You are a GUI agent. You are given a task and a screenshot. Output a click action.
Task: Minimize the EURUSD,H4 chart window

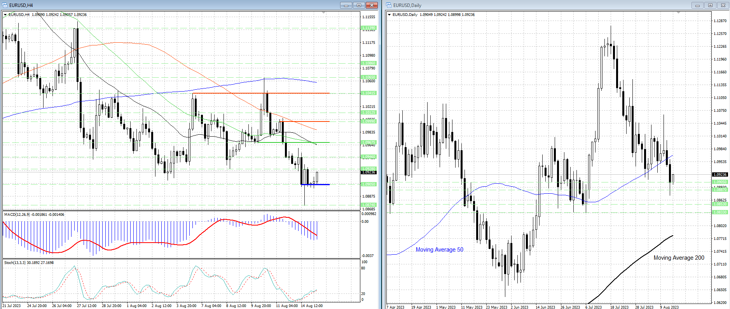tap(346, 5)
